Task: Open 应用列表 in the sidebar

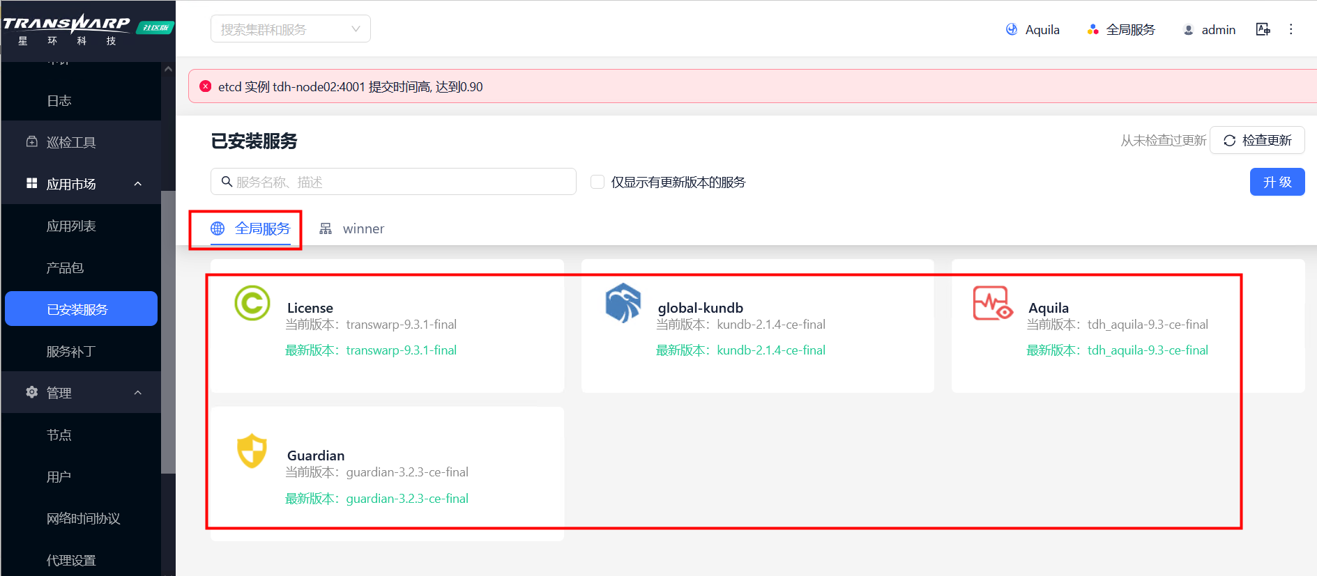Action: (x=71, y=226)
